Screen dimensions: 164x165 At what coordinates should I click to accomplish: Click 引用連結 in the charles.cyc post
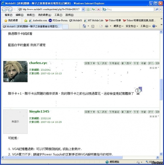(x=114, y=63)
